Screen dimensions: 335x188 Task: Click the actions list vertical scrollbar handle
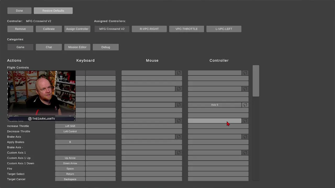tap(256, 81)
